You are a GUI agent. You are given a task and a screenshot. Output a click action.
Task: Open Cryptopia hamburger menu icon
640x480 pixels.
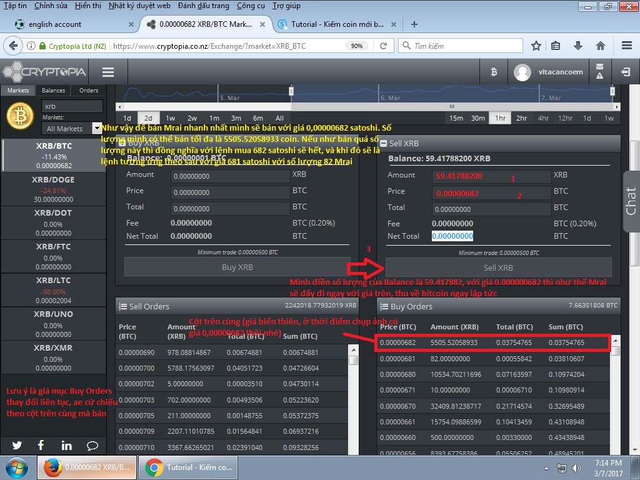pos(108,72)
